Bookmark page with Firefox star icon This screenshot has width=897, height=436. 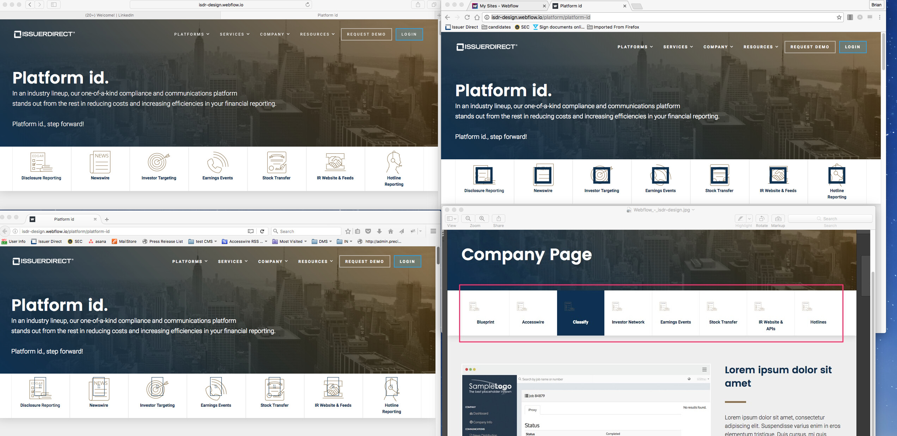(x=348, y=231)
